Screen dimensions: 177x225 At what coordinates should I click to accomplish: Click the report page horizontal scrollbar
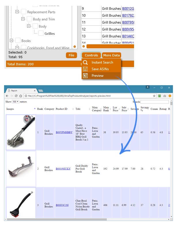tap(57, 220)
